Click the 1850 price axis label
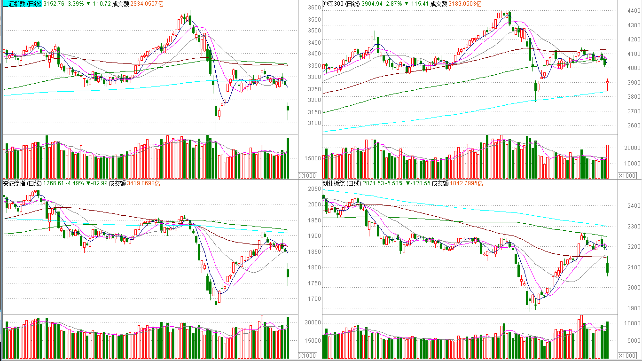Viewport: 642px width, 361px height. pos(314,251)
